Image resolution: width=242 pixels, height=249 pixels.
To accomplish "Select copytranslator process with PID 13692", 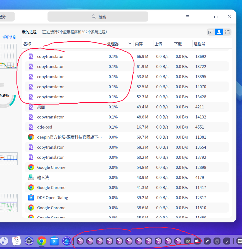I will (127, 56).
